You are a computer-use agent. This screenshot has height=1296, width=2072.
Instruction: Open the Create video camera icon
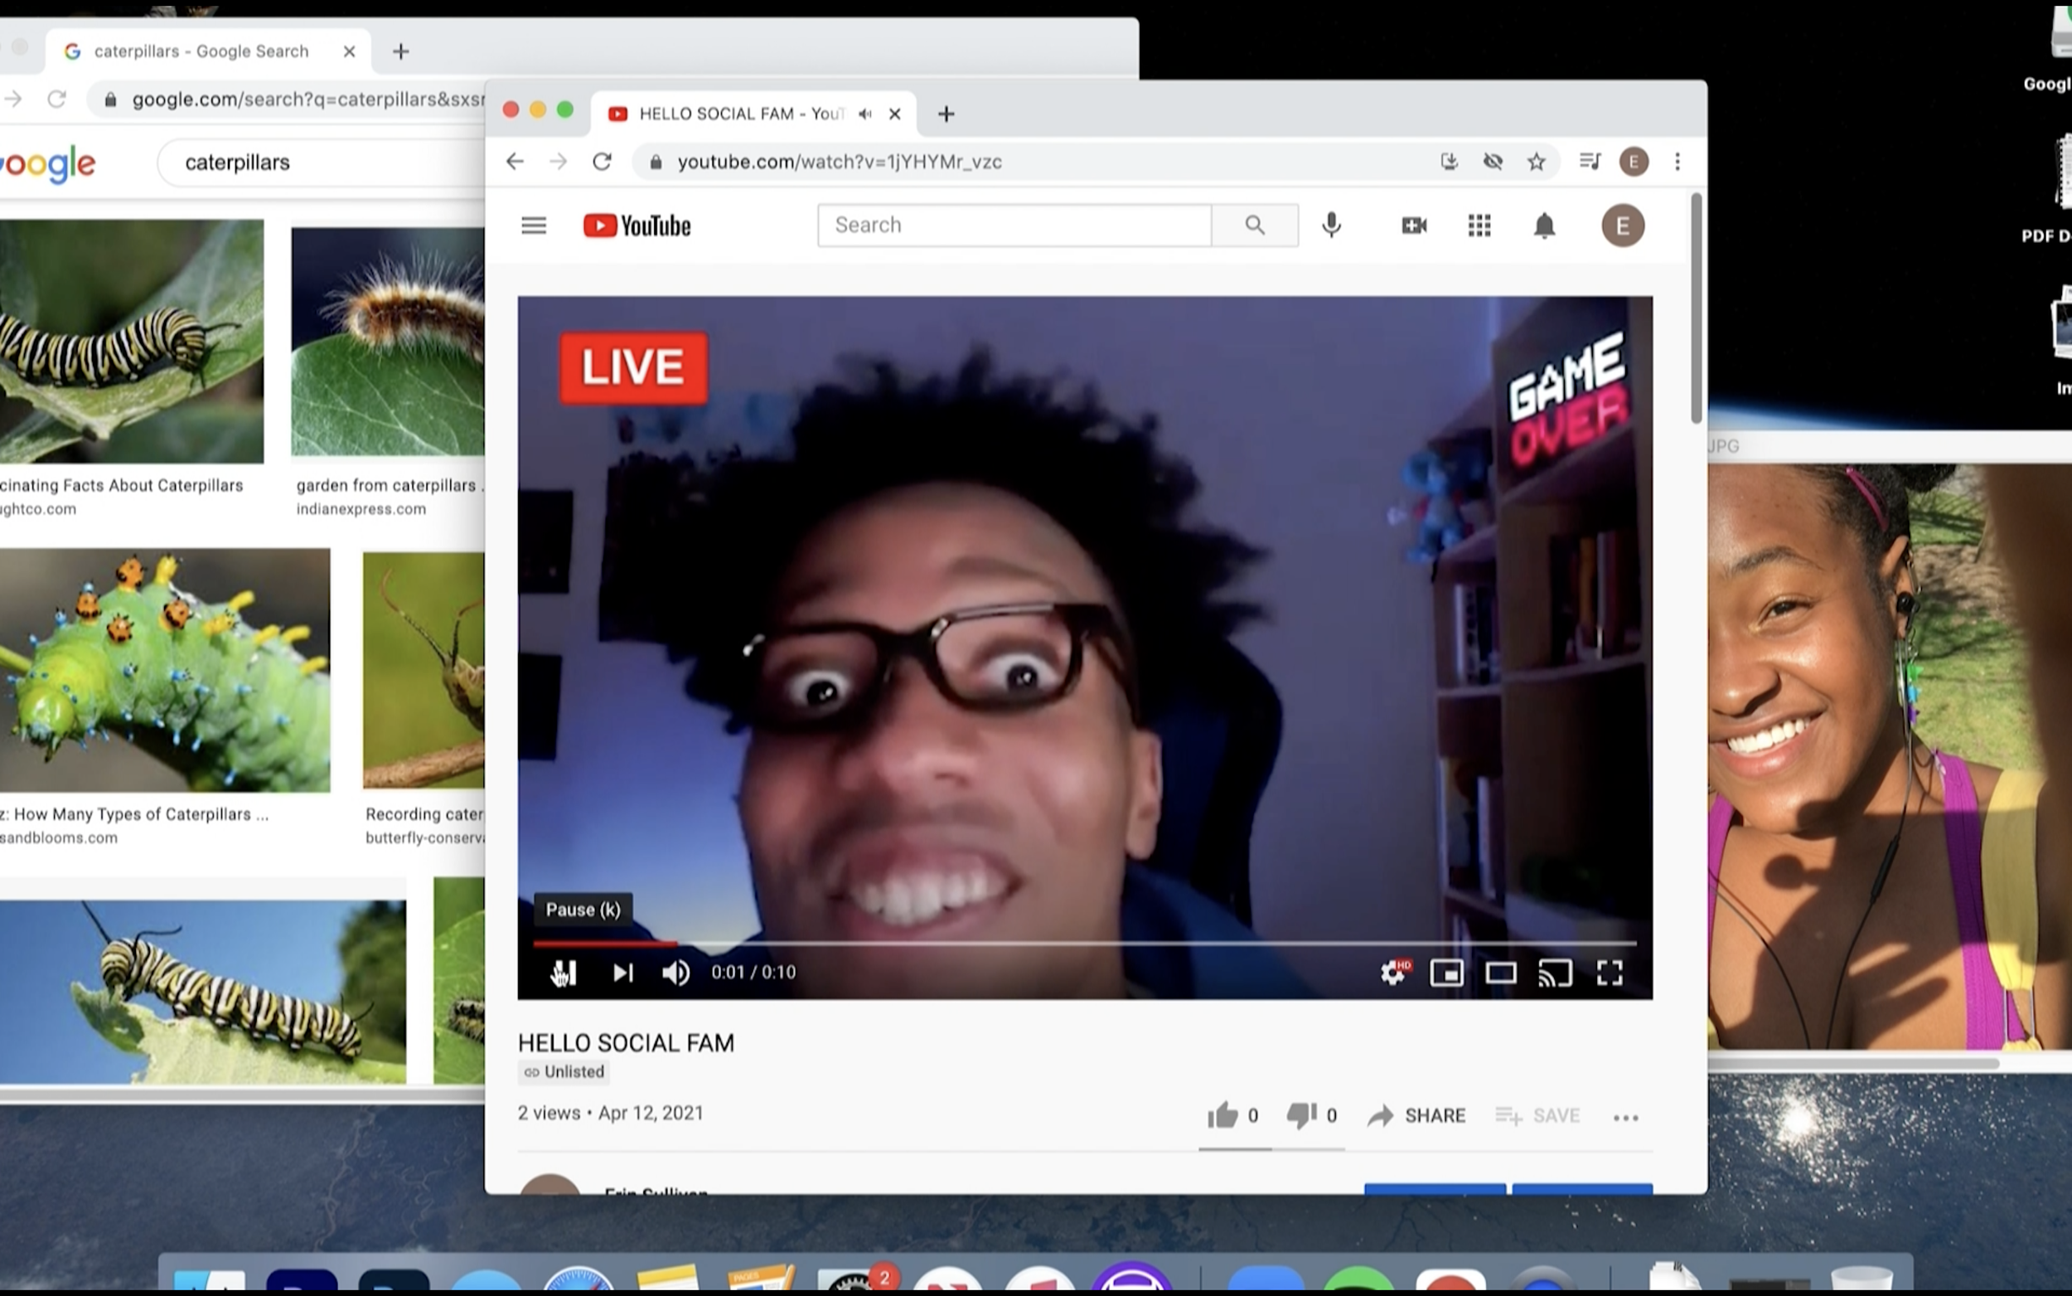(1414, 226)
